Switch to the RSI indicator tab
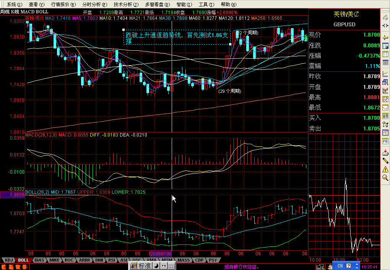Image resolution: width=390 pixels, height=270 pixels. 112,260
